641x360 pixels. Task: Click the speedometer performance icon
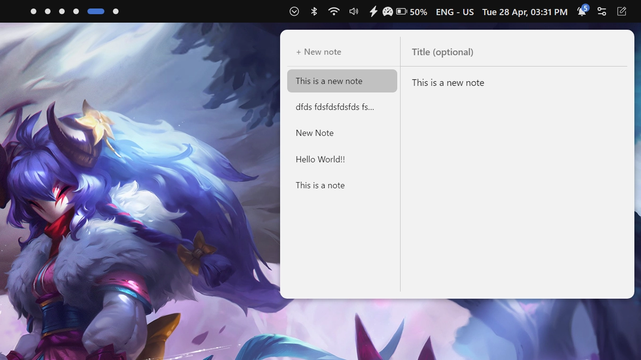pos(388,12)
